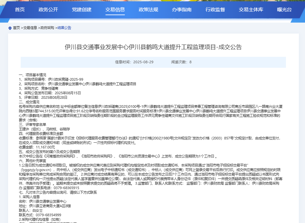The image size is (305, 223).
Task: Click the heading 六、其他补充事宜
Action: [33, 161]
